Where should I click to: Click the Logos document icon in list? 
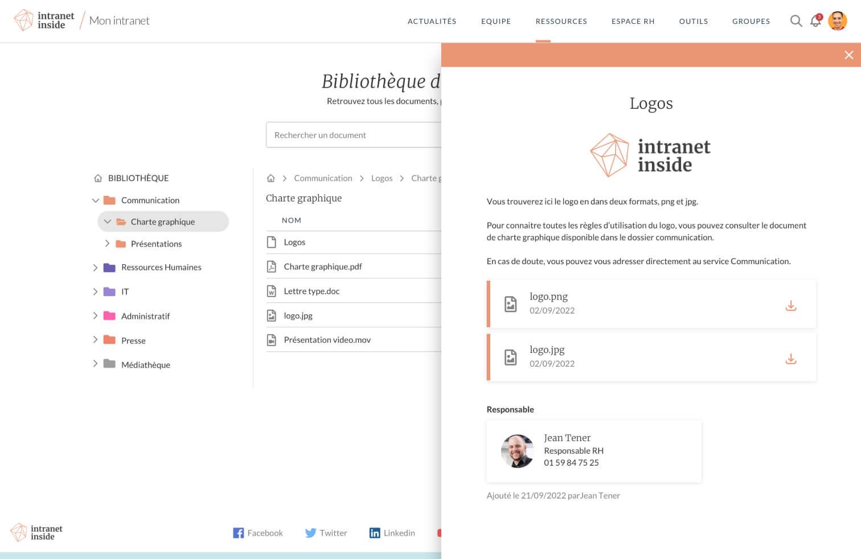(272, 242)
